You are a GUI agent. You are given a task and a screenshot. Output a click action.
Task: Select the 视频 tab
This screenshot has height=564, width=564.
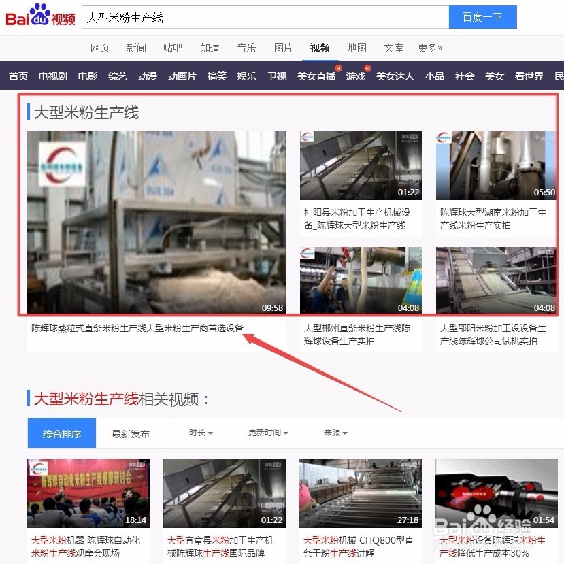pyautogui.click(x=320, y=48)
